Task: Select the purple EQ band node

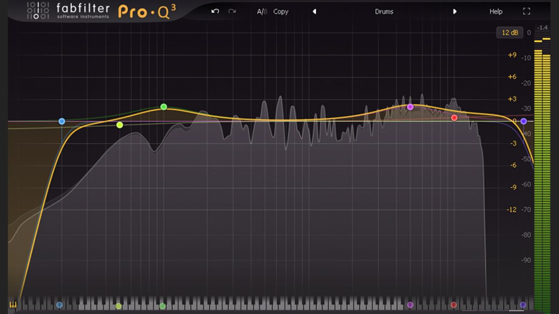Action: tap(410, 107)
